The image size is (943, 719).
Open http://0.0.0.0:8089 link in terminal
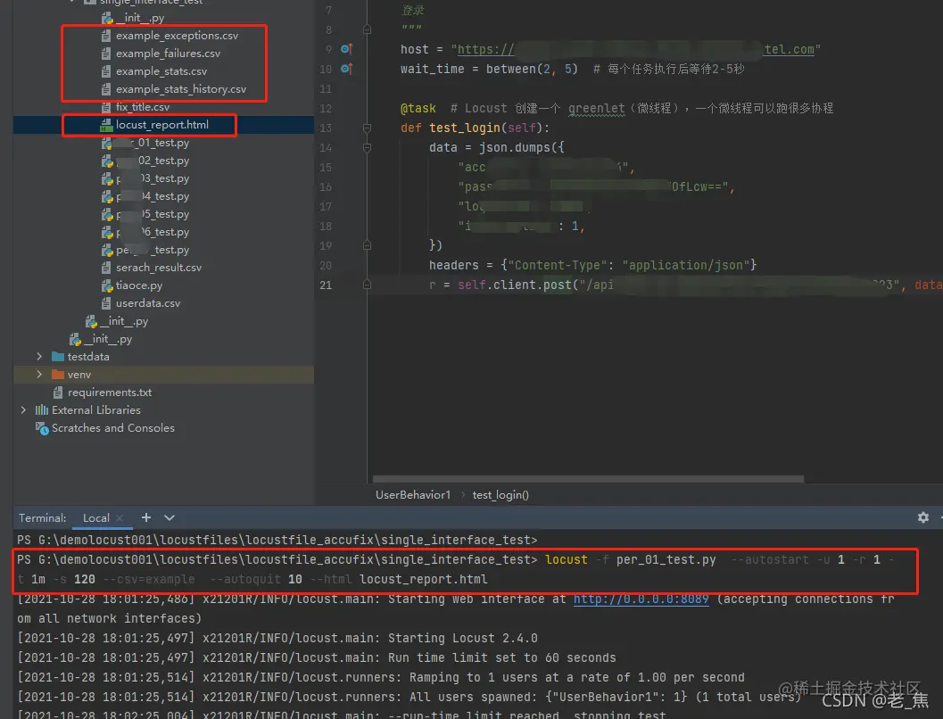641,599
